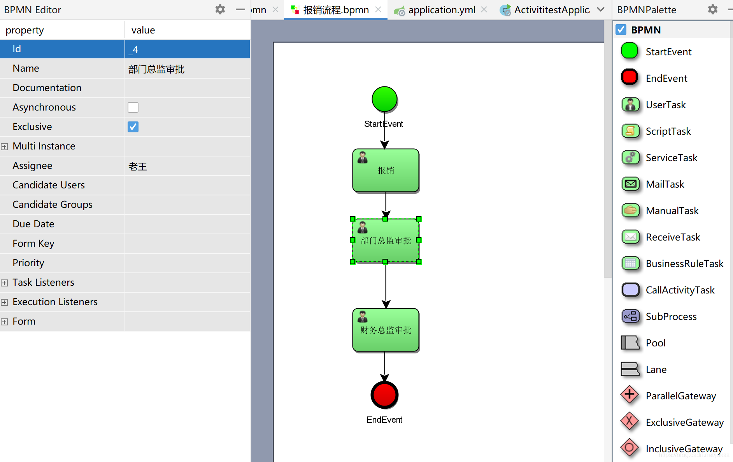Viewport: 733px width, 462px height.
Task: Click the Documentation value cell
Action: click(188, 88)
